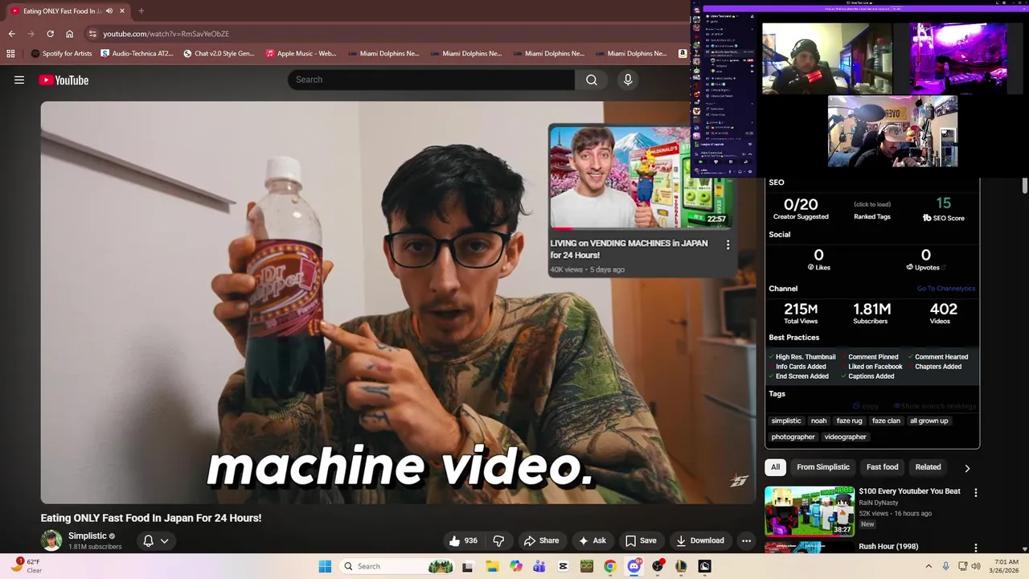Screen dimensions: 1029x579
Task: Open options for Rush Hour (1998) video
Action: click(976, 548)
